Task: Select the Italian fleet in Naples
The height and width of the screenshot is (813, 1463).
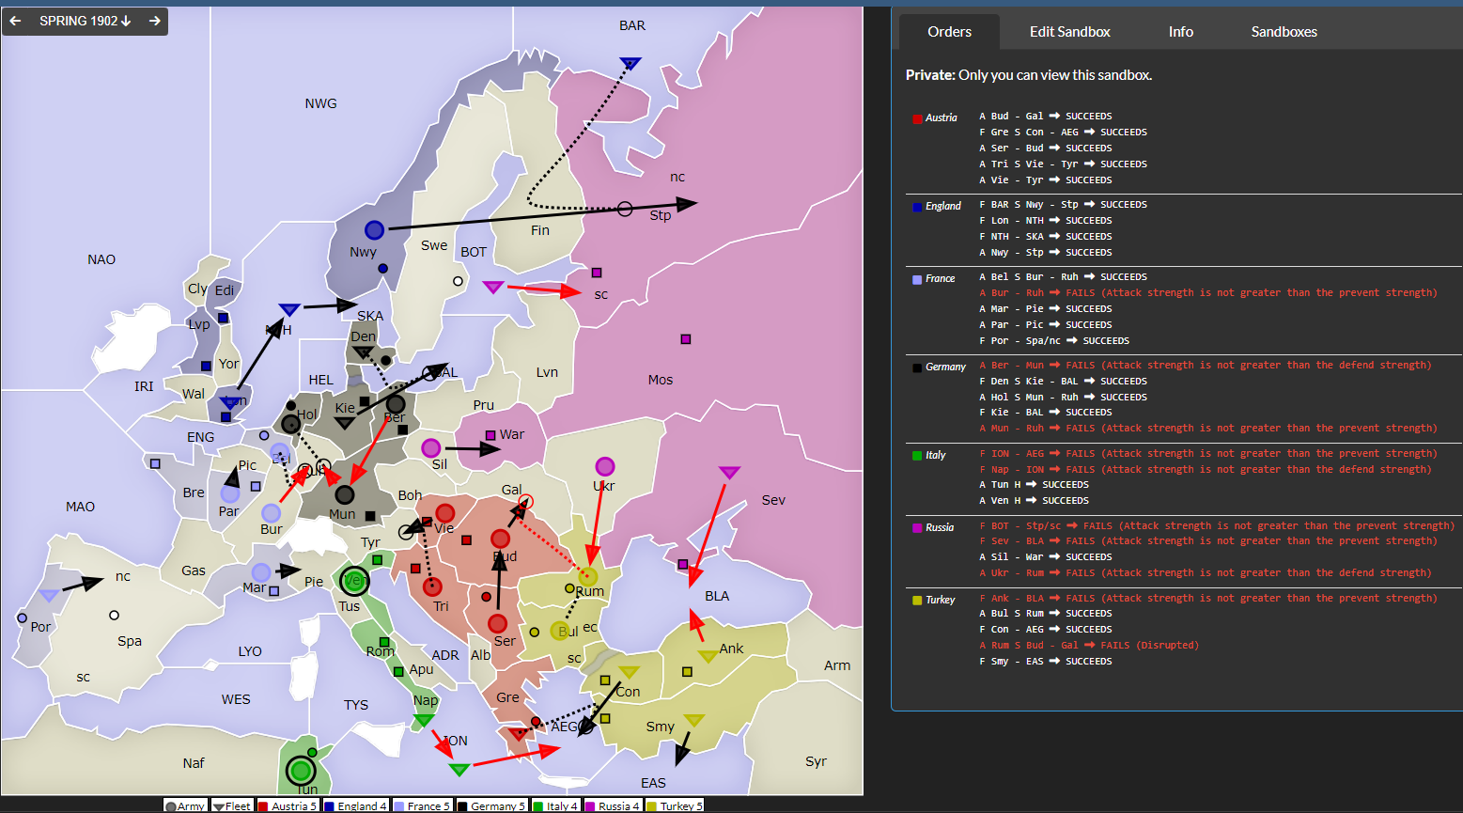Action: pyautogui.click(x=424, y=720)
